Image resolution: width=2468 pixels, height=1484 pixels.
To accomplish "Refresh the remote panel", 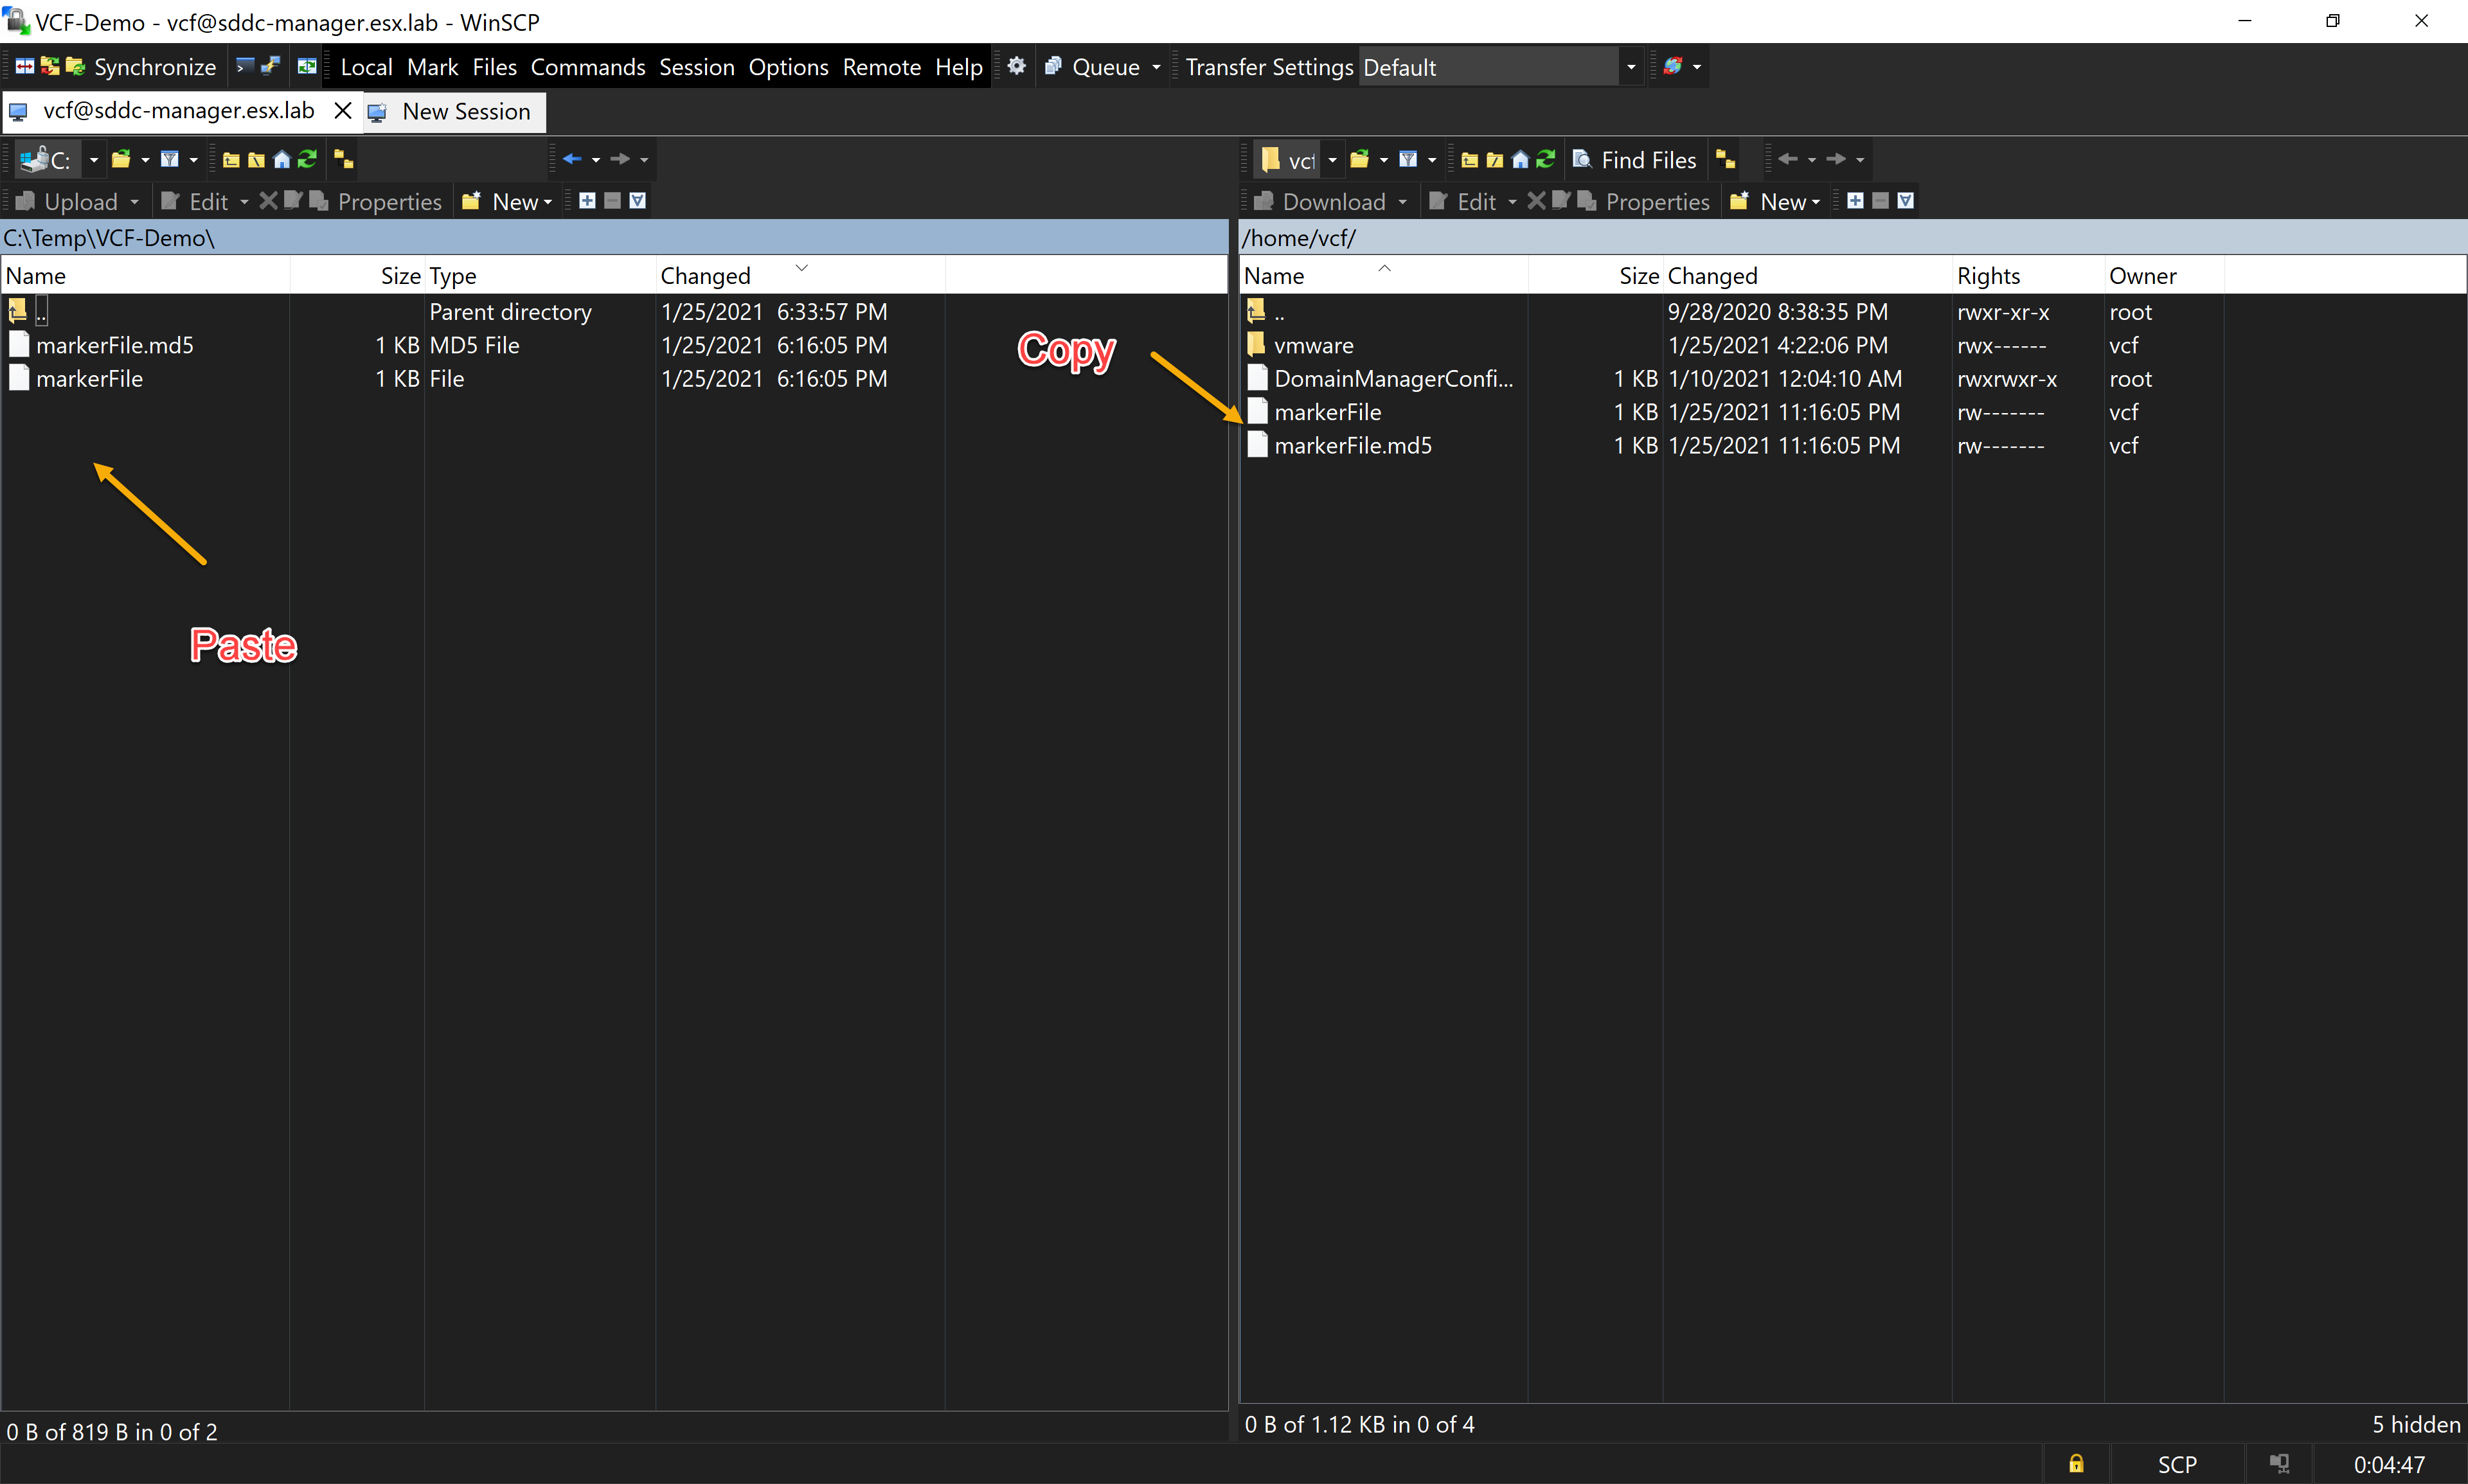I will coord(1546,159).
